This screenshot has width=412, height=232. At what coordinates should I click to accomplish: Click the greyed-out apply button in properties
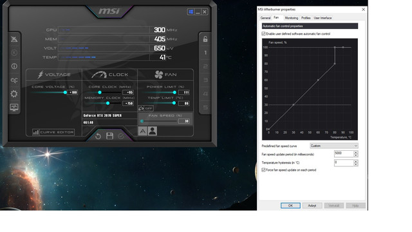tap(333, 206)
